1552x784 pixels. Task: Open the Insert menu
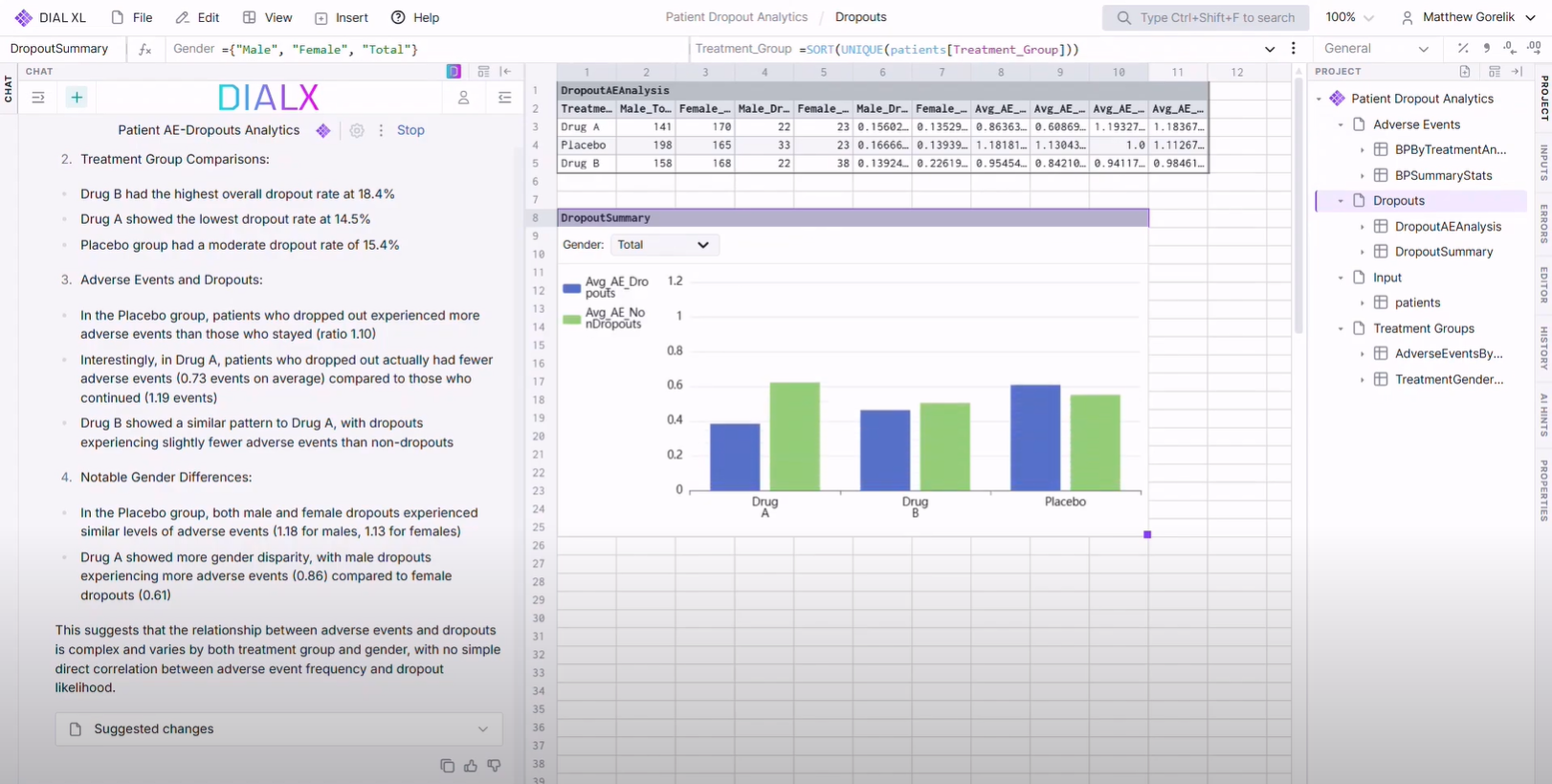(342, 17)
